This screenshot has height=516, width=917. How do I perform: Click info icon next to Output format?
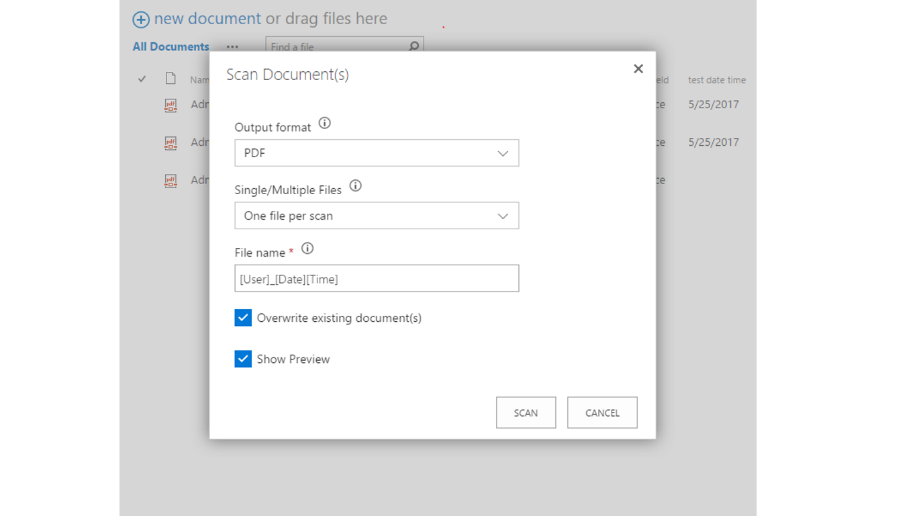pyautogui.click(x=324, y=124)
